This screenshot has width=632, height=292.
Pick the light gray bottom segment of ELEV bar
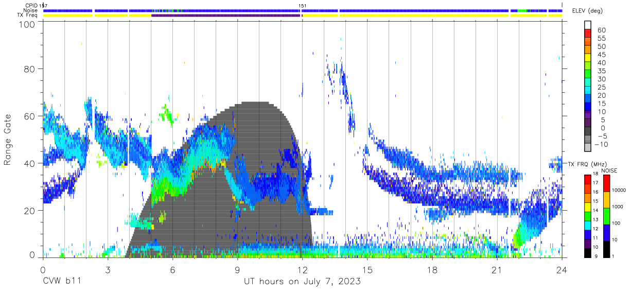tap(588, 148)
